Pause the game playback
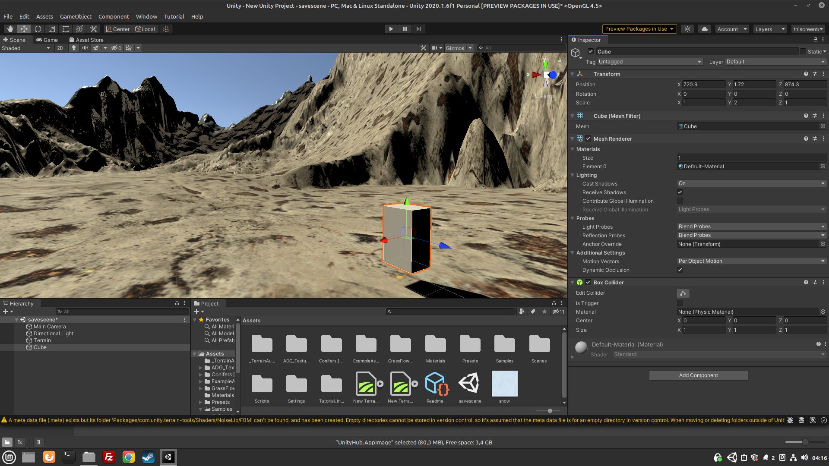829x466 pixels. (405, 29)
